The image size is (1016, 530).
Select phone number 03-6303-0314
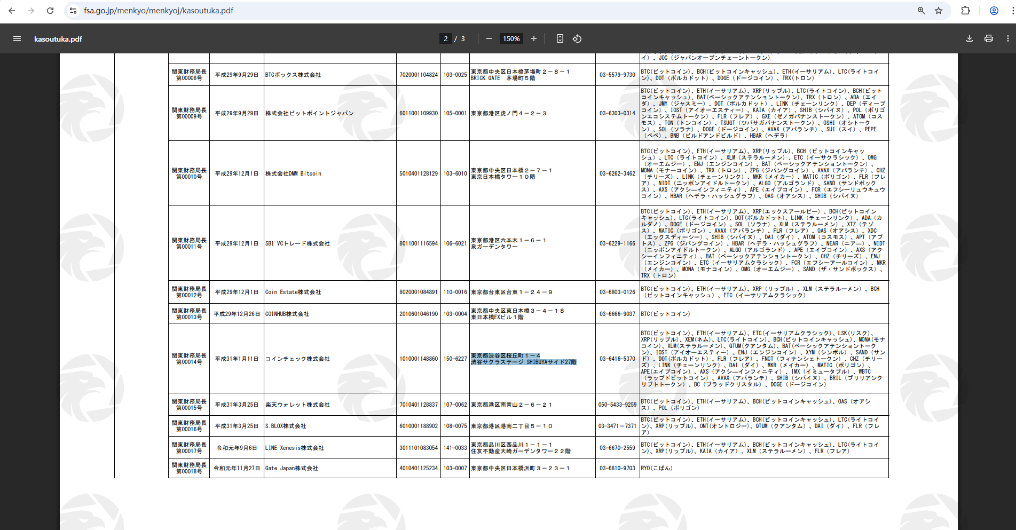(x=617, y=113)
